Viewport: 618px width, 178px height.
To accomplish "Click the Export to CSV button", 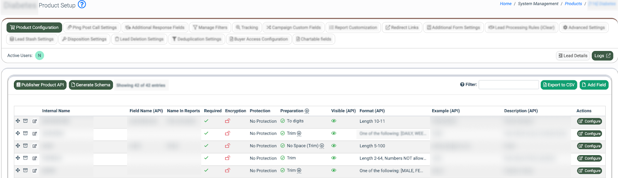I will [x=559, y=85].
